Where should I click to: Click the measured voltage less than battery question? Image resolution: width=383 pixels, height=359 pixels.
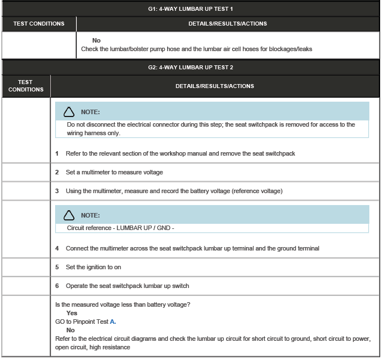[122, 304]
